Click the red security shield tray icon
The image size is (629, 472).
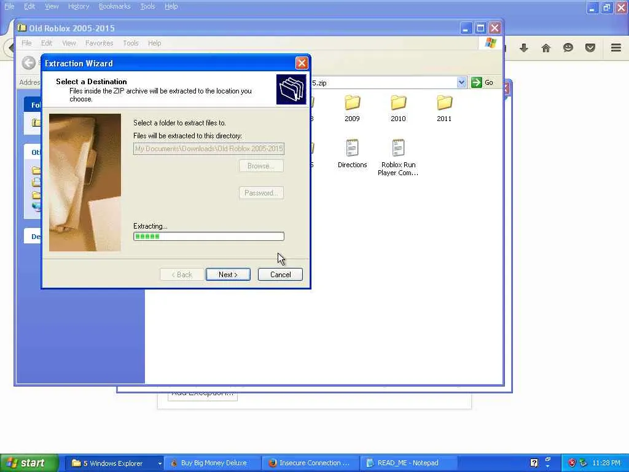tap(572, 463)
